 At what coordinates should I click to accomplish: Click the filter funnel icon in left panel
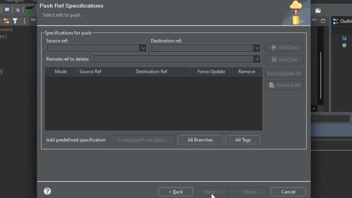click(15, 21)
